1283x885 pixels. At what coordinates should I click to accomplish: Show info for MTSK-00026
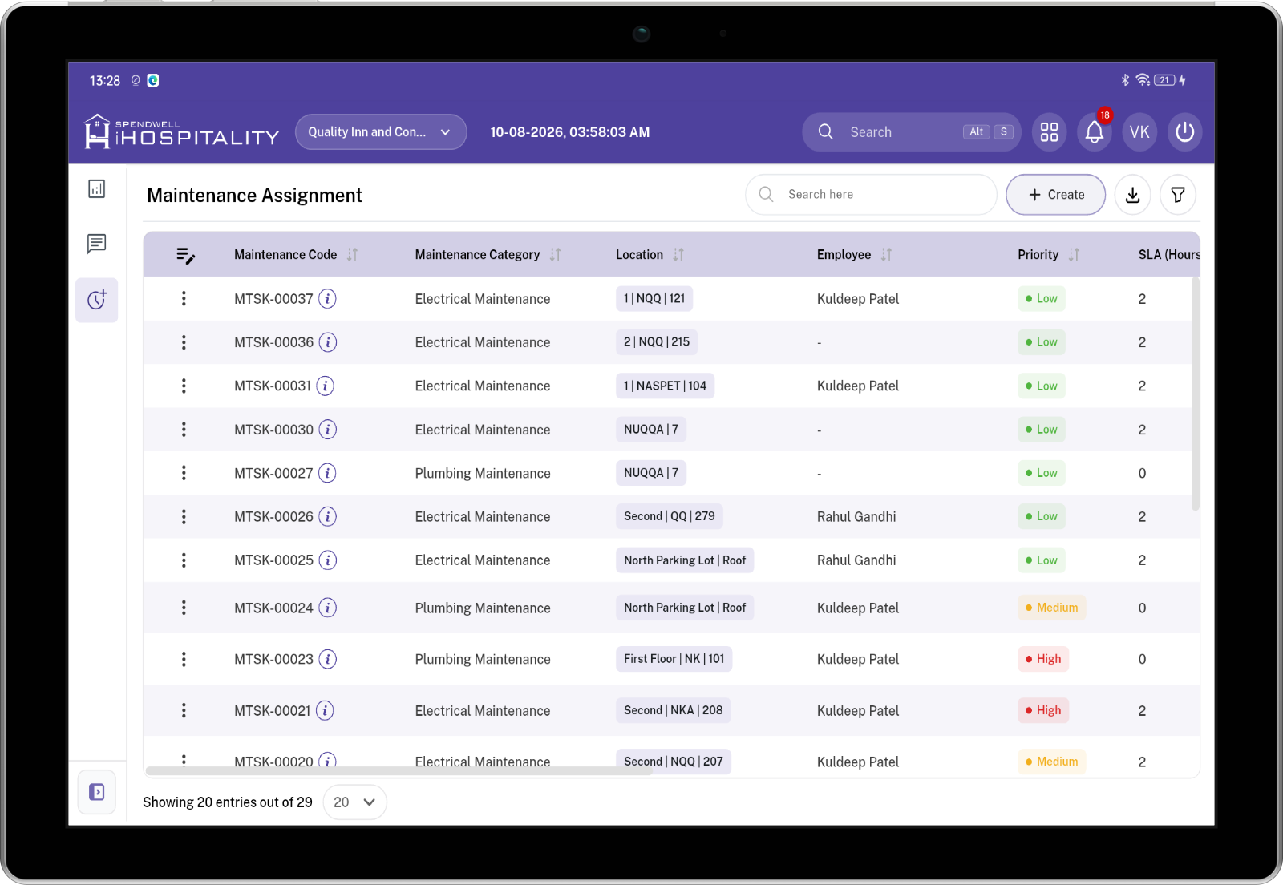point(327,517)
